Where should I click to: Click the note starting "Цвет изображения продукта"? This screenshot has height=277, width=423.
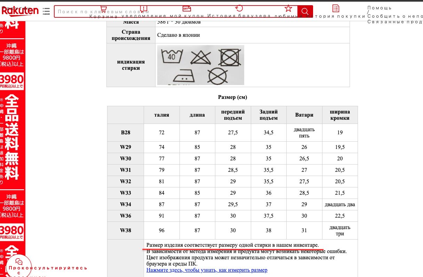[x=240, y=261]
